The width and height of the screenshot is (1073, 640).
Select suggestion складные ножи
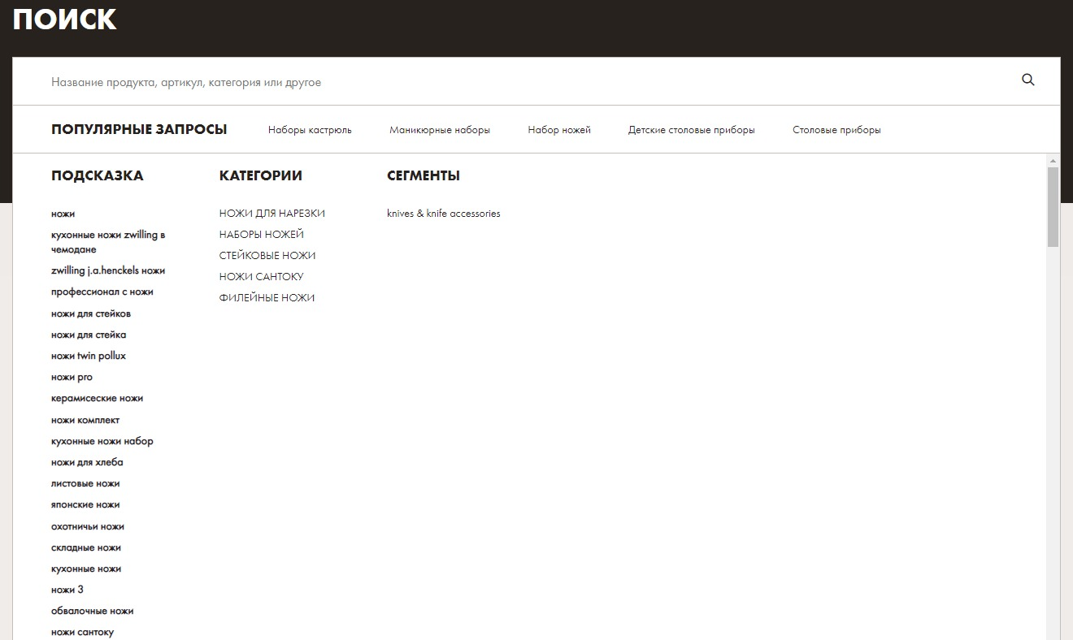coord(85,547)
